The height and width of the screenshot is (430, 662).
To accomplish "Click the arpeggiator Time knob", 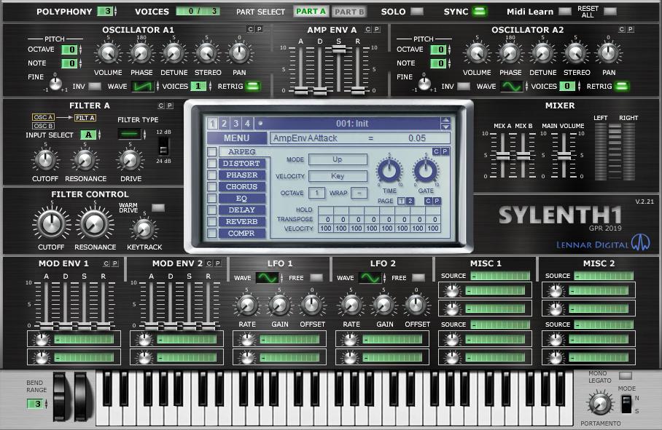I will click(389, 170).
